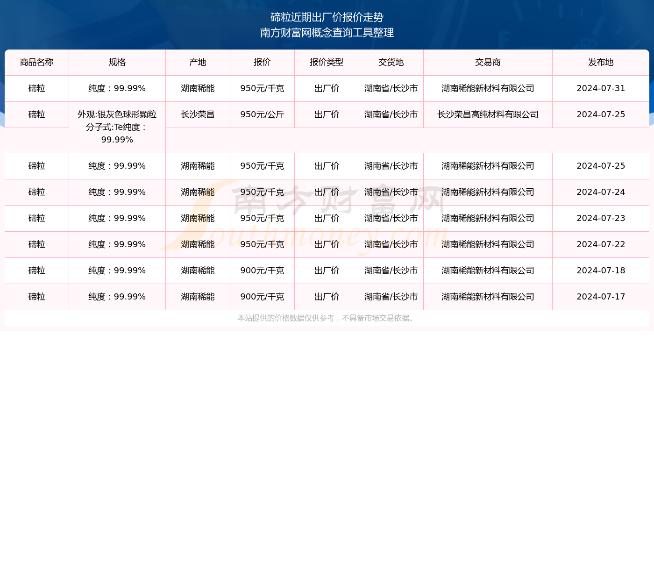Click 湖南稀能新材料有限公司 in the 2024-07-22 row
This screenshot has height=563, width=654.
[x=488, y=244]
